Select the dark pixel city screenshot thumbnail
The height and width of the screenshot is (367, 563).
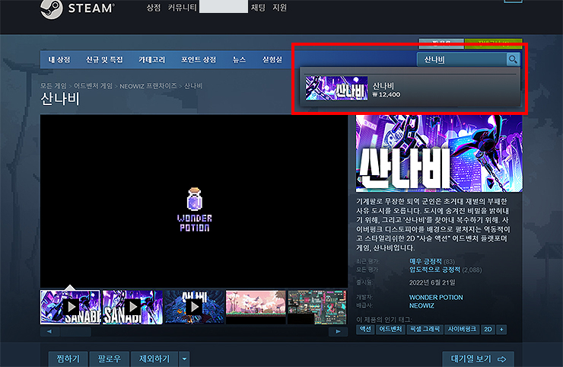click(317, 308)
